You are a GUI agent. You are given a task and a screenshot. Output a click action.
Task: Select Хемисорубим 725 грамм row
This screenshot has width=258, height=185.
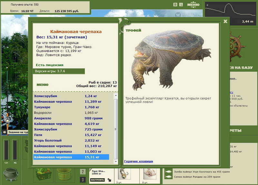(x=71, y=130)
